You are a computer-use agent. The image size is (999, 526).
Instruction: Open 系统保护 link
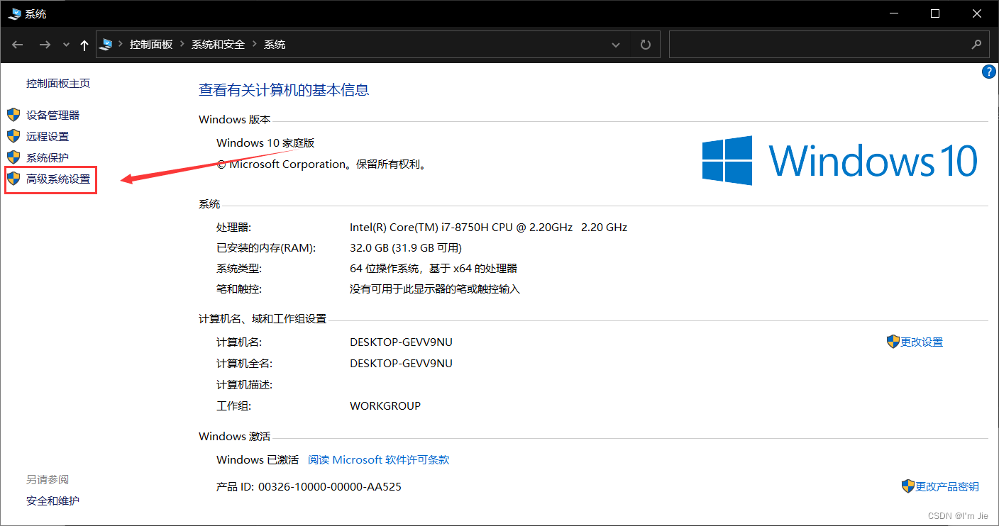click(x=48, y=157)
